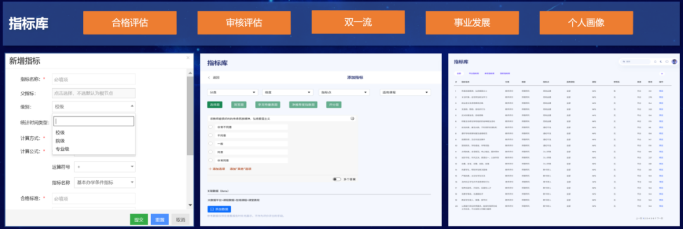Select the 全部 tab in right 指标库 panel

click(x=459, y=73)
